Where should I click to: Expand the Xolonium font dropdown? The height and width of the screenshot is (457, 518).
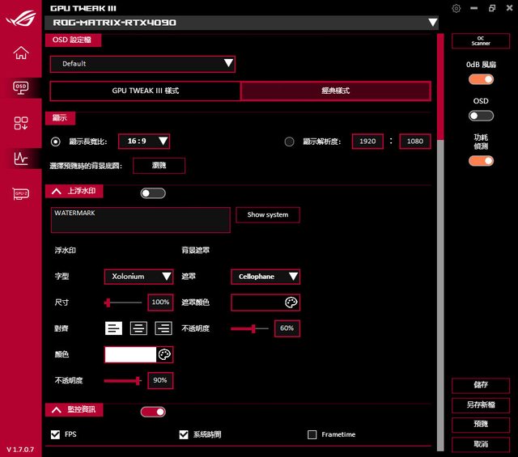coord(138,277)
